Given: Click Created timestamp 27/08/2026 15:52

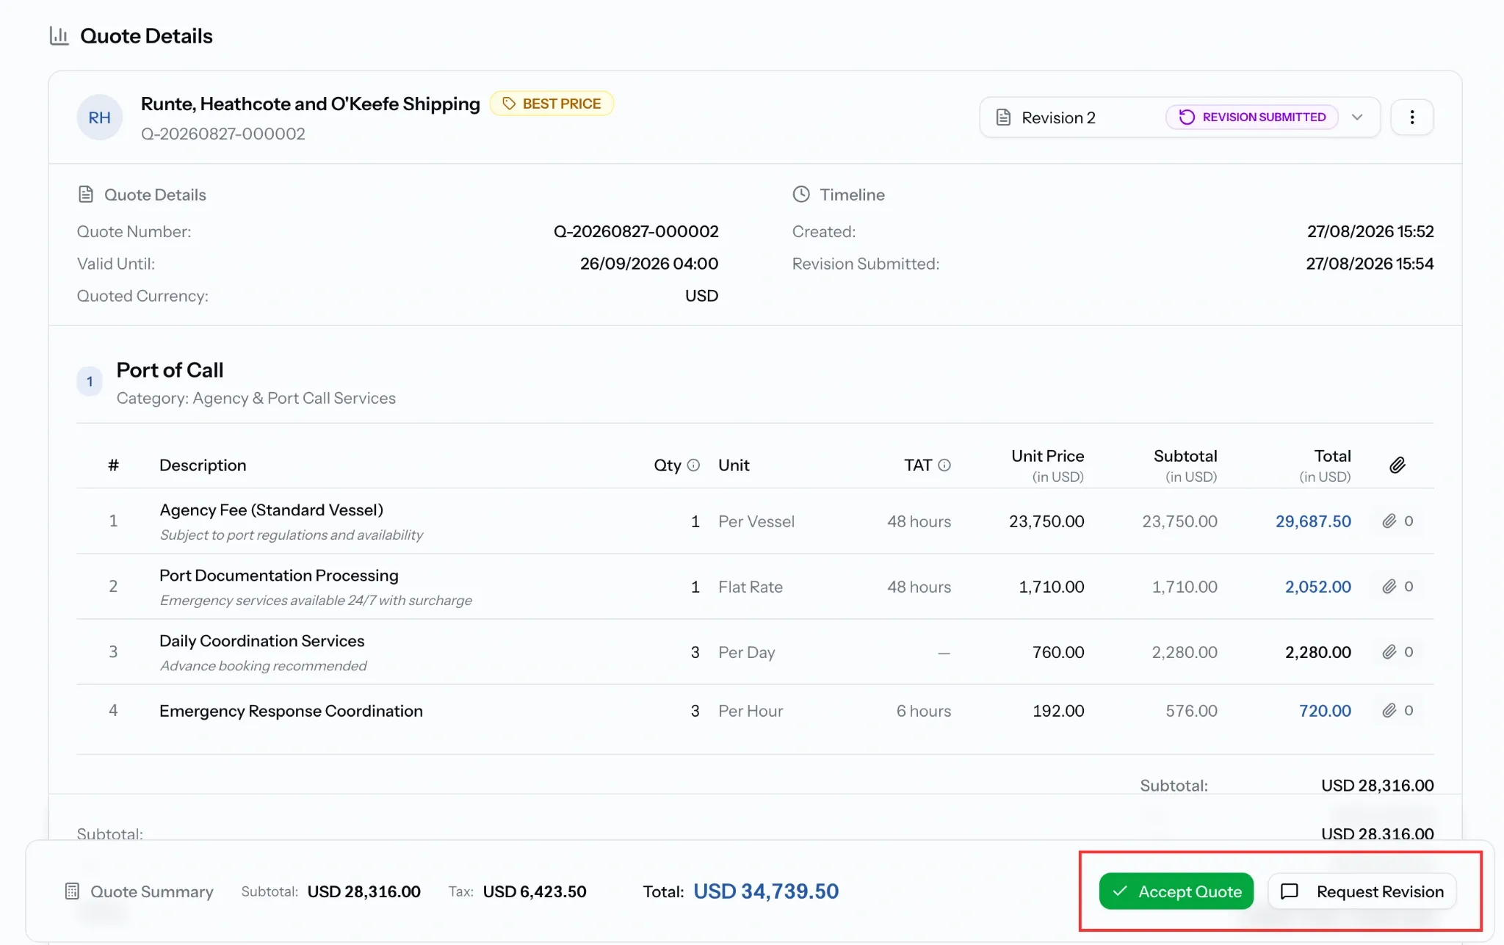Looking at the screenshot, I should (1370, 231).
